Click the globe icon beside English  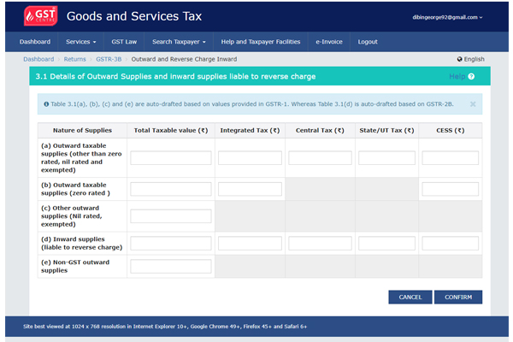[460, 59]
